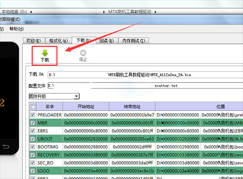243x179 pixels.
Task: Click breadcrumb arrow after MTK刷机工具教程驱动
Action: [x=156, y=12]
